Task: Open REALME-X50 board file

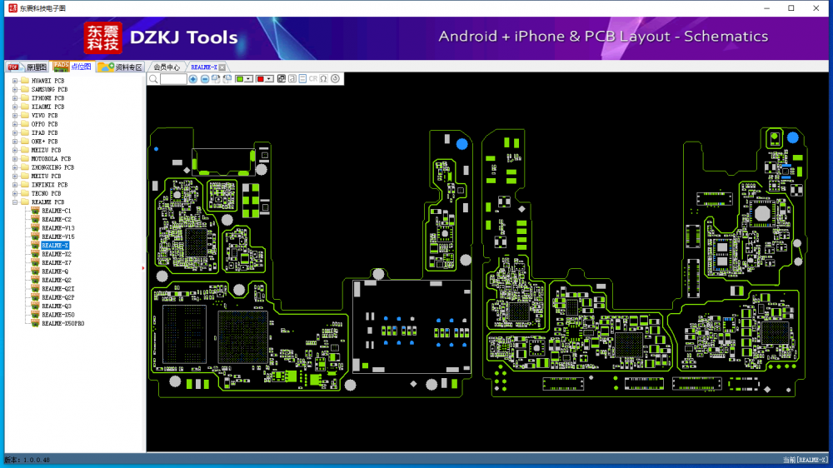Action: coord(58,315)
